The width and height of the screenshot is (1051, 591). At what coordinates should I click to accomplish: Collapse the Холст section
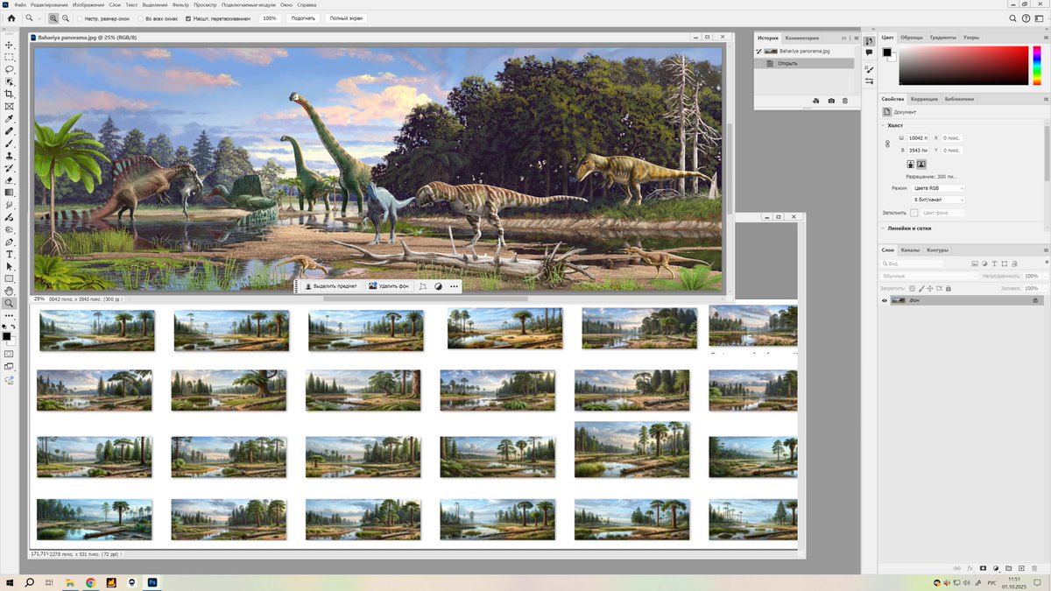(x=883, y=125)
